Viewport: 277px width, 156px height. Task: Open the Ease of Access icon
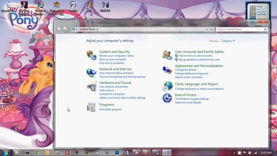(167, 98)
